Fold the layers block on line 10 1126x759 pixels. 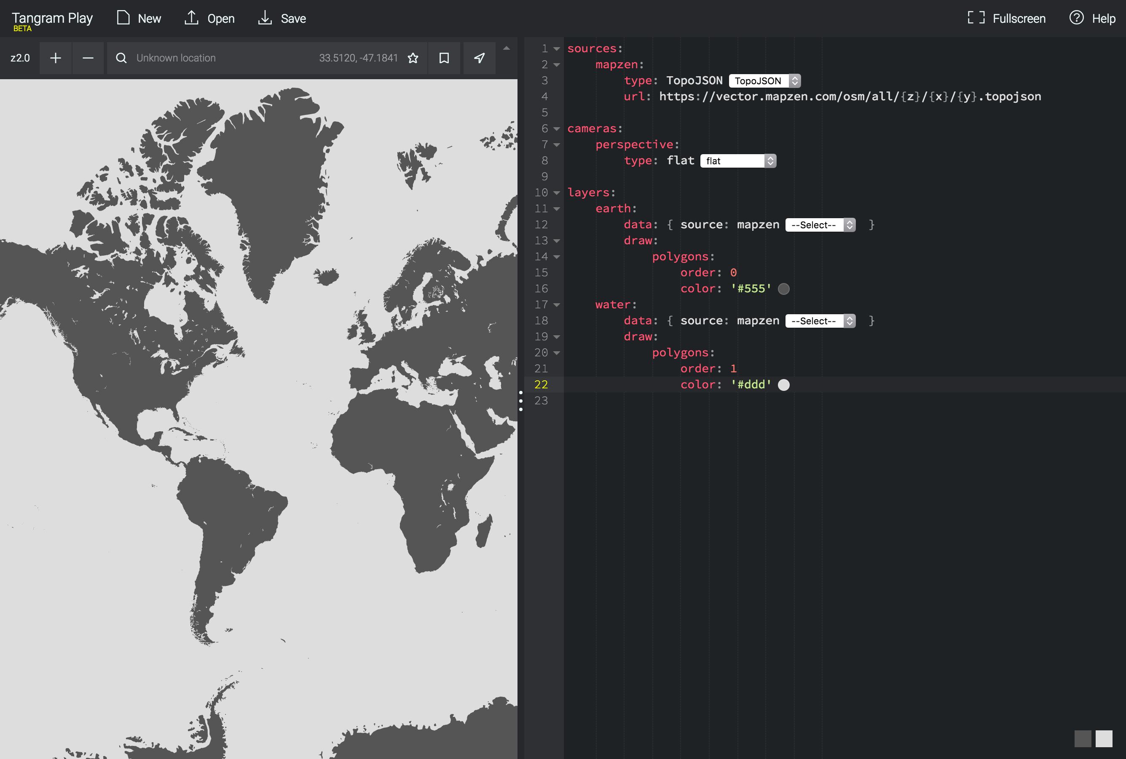[556, 192]
